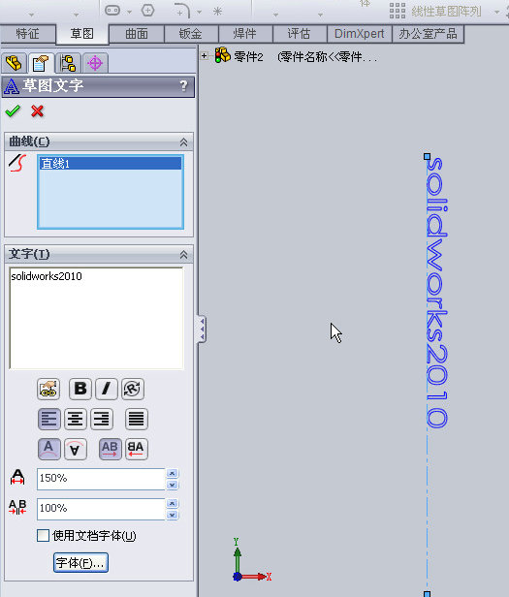Screen dimensions: 509x597
Task: Select the point sketch tool
Action: [217, 11]
